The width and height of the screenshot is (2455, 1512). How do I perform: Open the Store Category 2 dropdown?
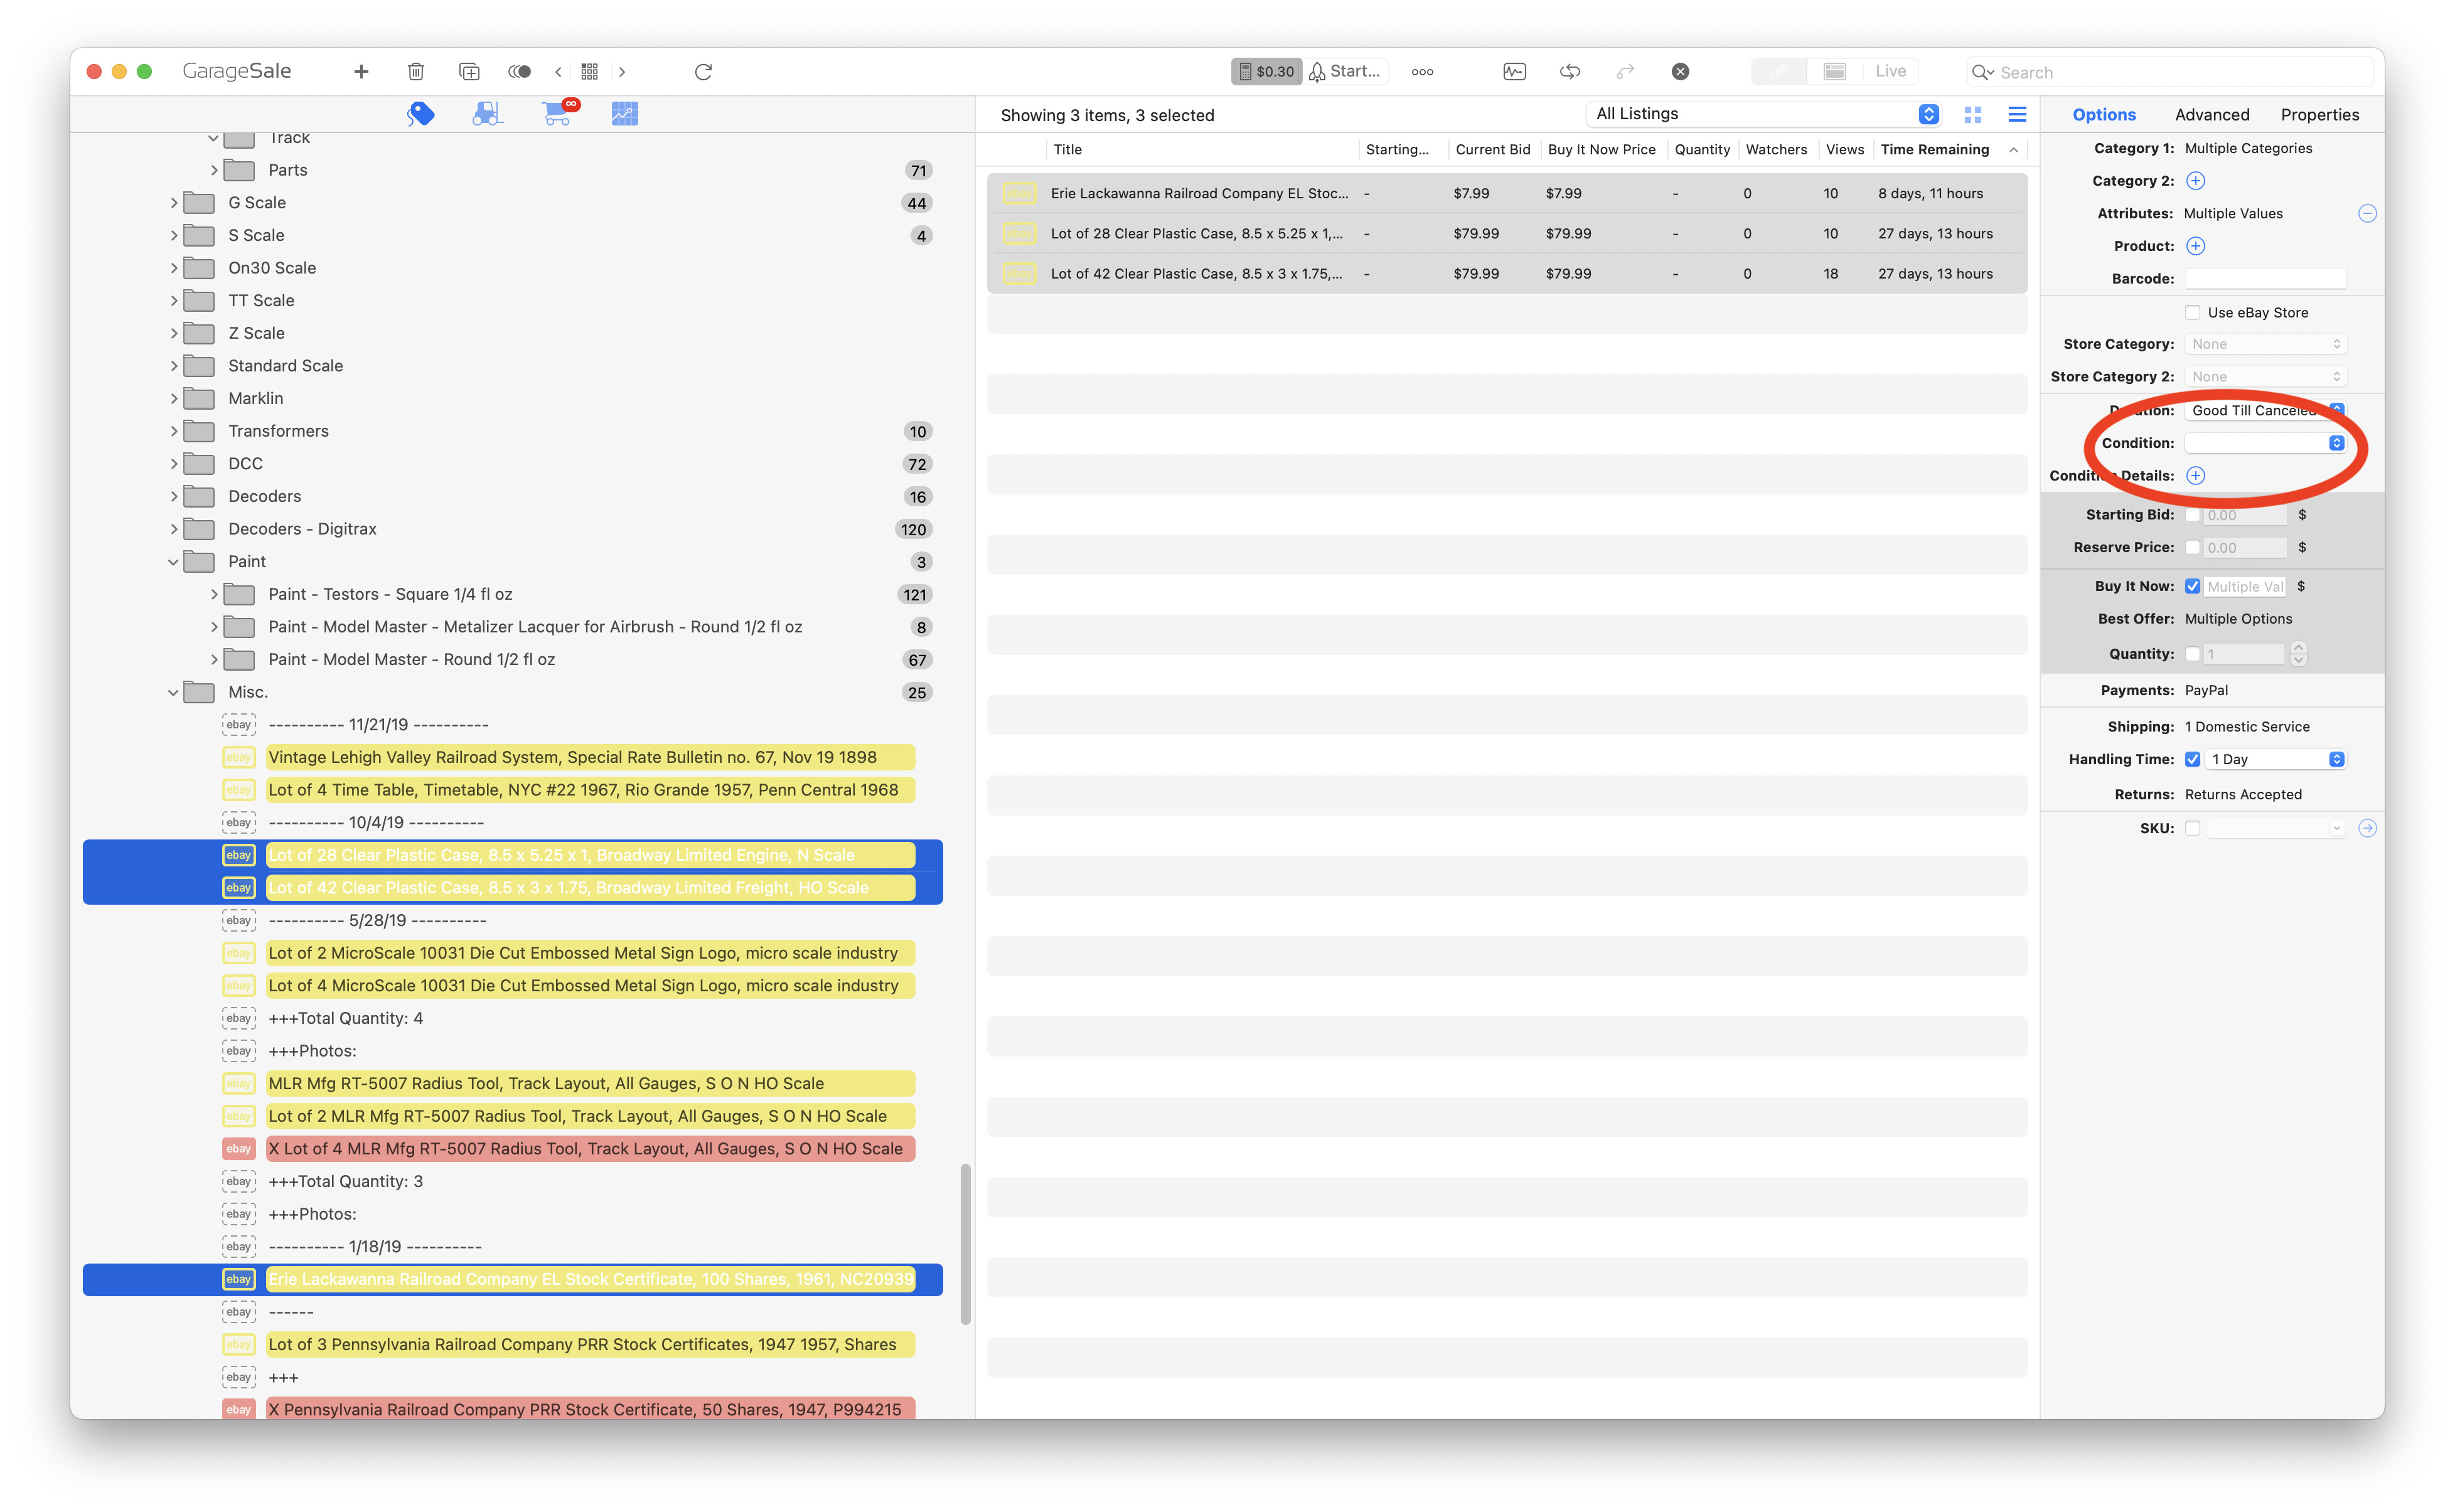click(2264, 376)
